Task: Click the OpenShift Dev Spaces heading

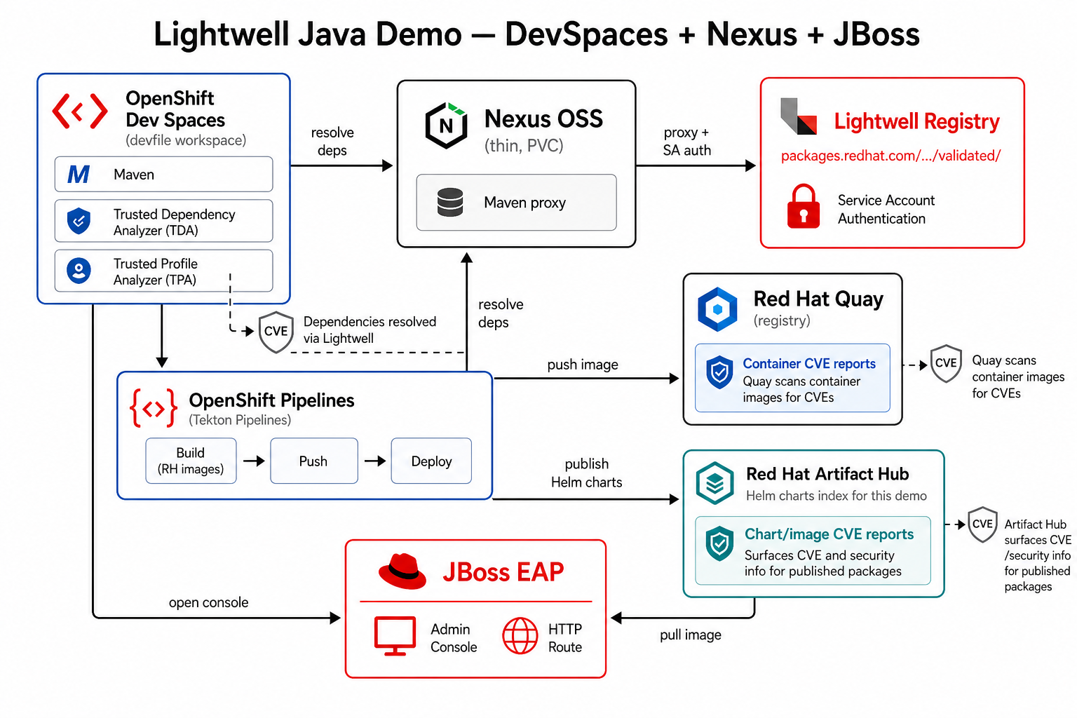Action: pyautogui.click(x=175, y=109)
